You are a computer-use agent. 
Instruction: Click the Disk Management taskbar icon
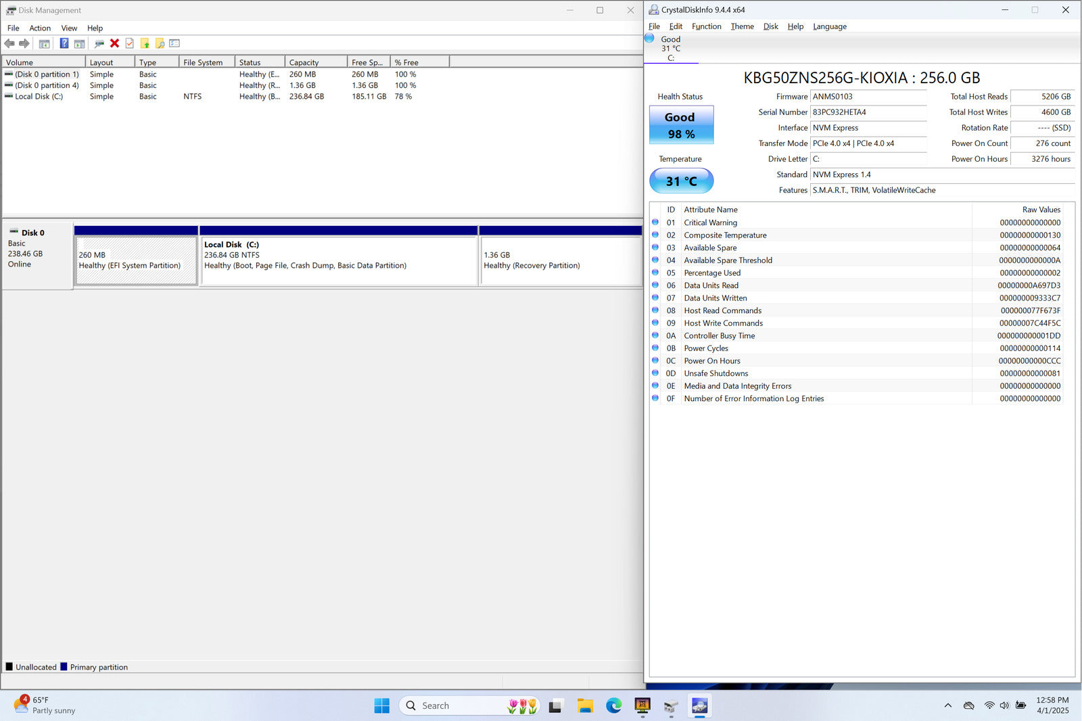coord(671,705)
